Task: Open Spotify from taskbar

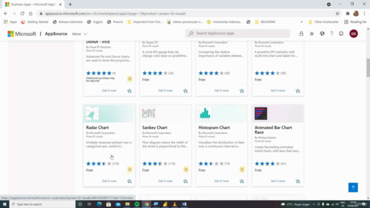Action: tap(137, 204)
